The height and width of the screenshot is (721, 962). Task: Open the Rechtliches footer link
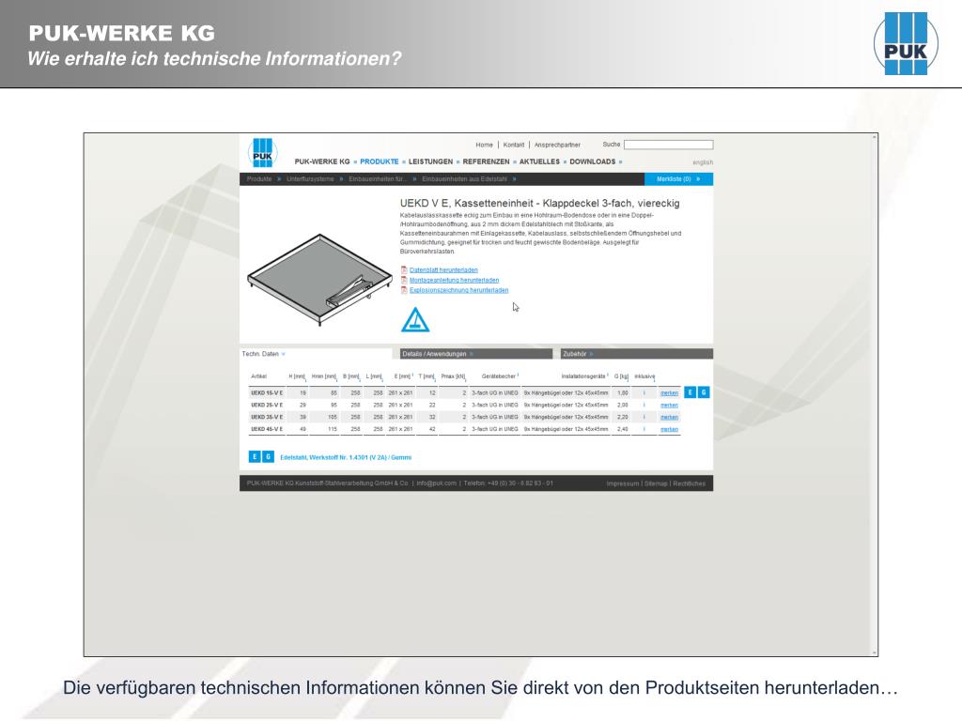pos(689,483)
